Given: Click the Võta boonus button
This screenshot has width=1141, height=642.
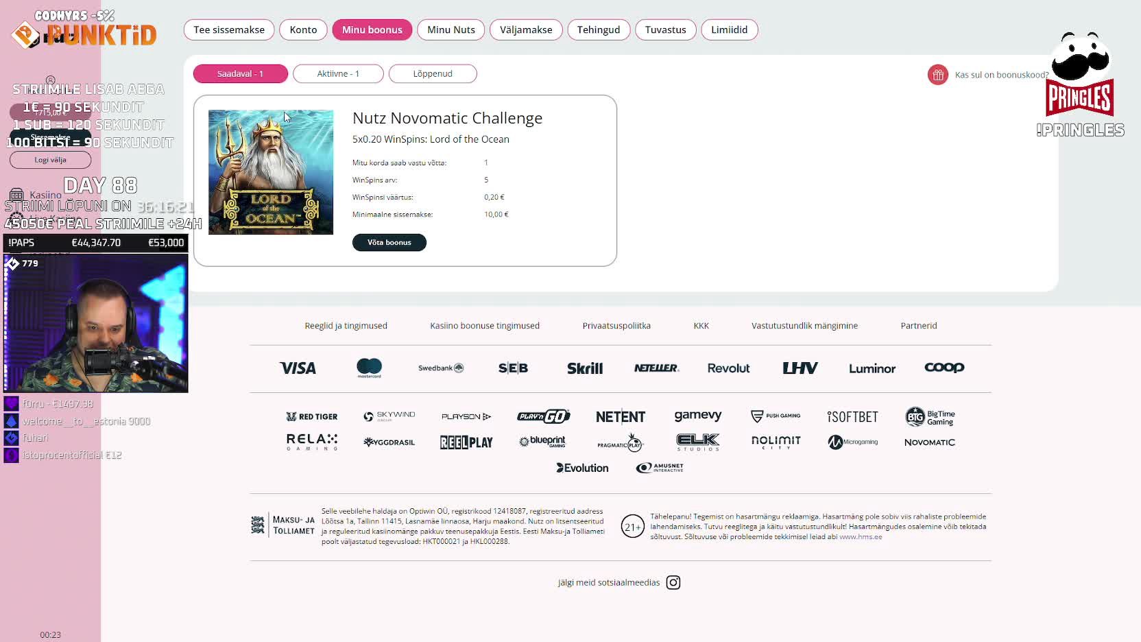Looking at the screenshot, I should click(389, 242).
